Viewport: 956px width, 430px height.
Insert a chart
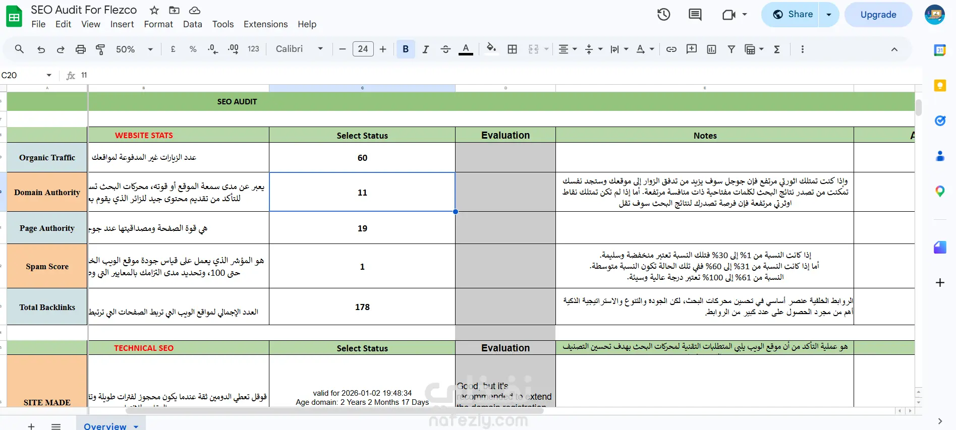pos(711,49)
